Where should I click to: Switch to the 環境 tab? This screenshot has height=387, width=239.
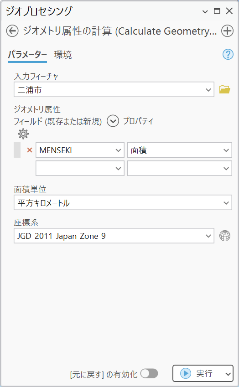click(x=63, y=55)
